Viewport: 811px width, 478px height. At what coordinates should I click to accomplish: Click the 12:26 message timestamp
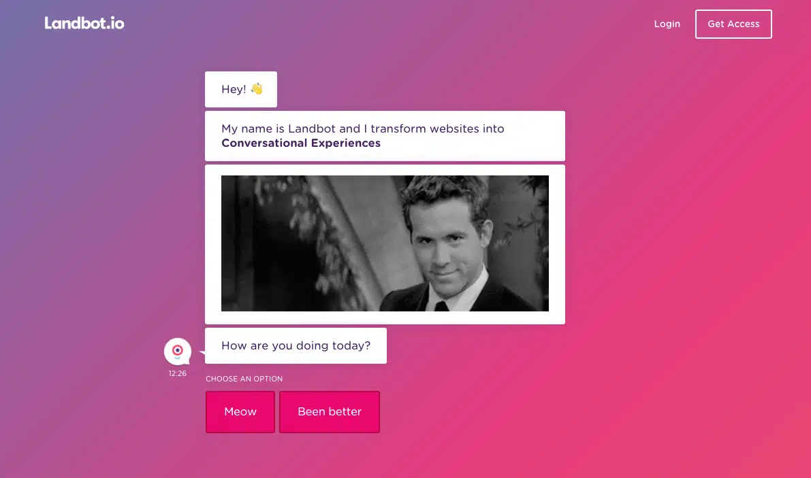click(x=178, y=373)
